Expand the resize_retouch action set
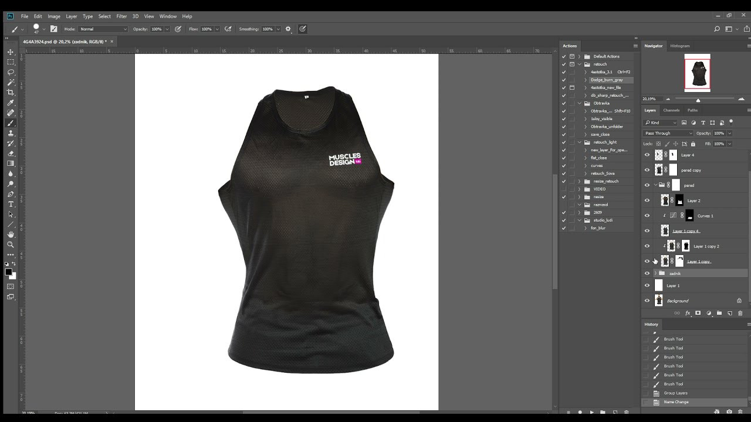 580,182
